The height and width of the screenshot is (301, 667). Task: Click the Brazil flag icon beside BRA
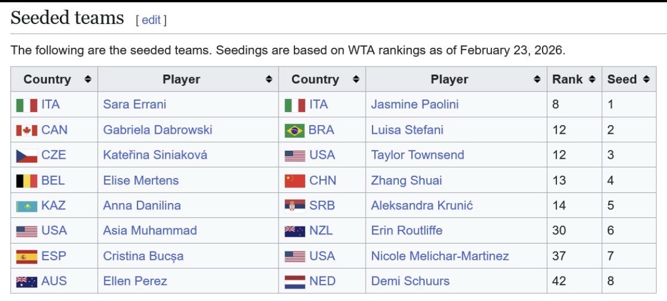(295, 130)
